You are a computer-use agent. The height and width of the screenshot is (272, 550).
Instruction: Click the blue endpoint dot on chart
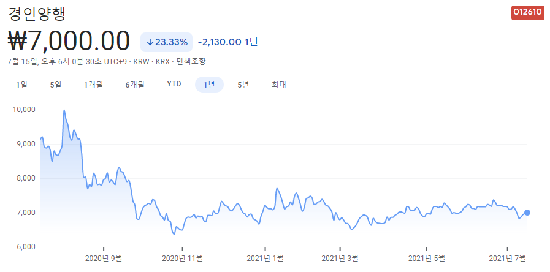(527, 213)
